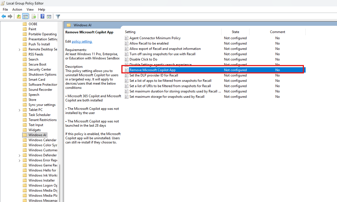Select the 'Allow Recall to be enabled' policy
This screenshot has height=202, width=337.
(x=149, y=43)
